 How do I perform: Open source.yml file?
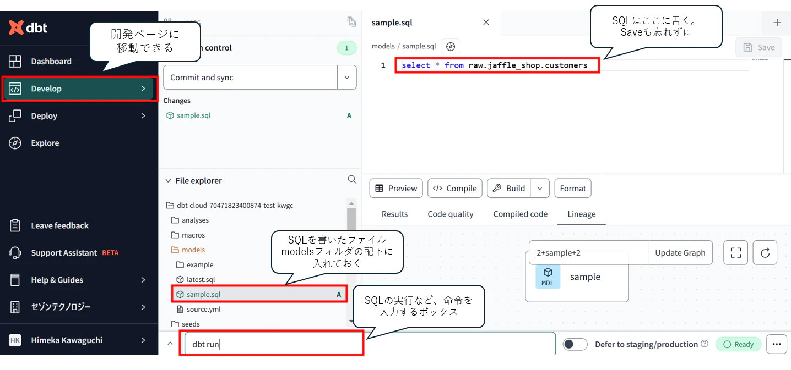(x=203, y=309)
